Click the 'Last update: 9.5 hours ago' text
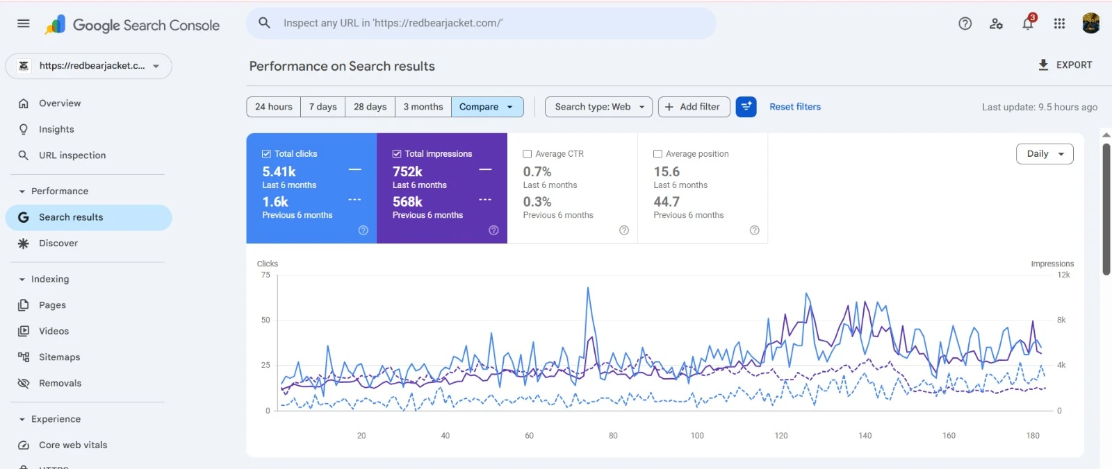 point(1040,107)
